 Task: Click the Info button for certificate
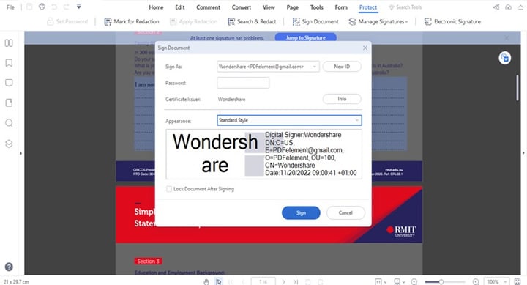coord(342,99)
